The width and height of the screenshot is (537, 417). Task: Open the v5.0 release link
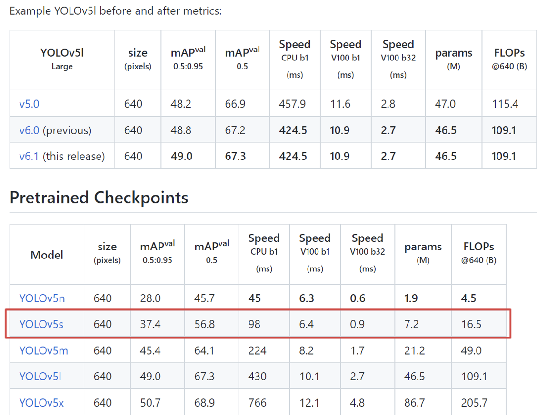[29, 104]
